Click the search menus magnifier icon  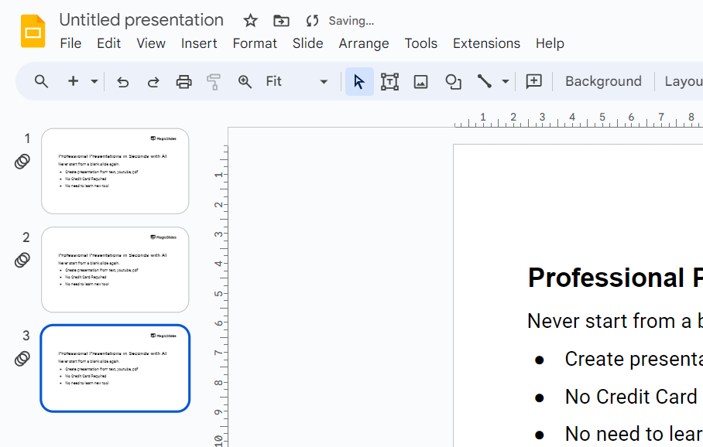(x=41, y=81)
